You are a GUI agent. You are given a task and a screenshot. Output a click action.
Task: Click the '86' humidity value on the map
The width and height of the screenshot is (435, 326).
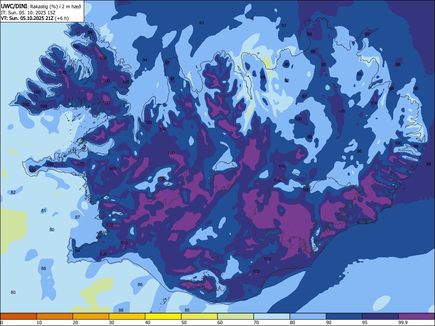coord(140,284)
